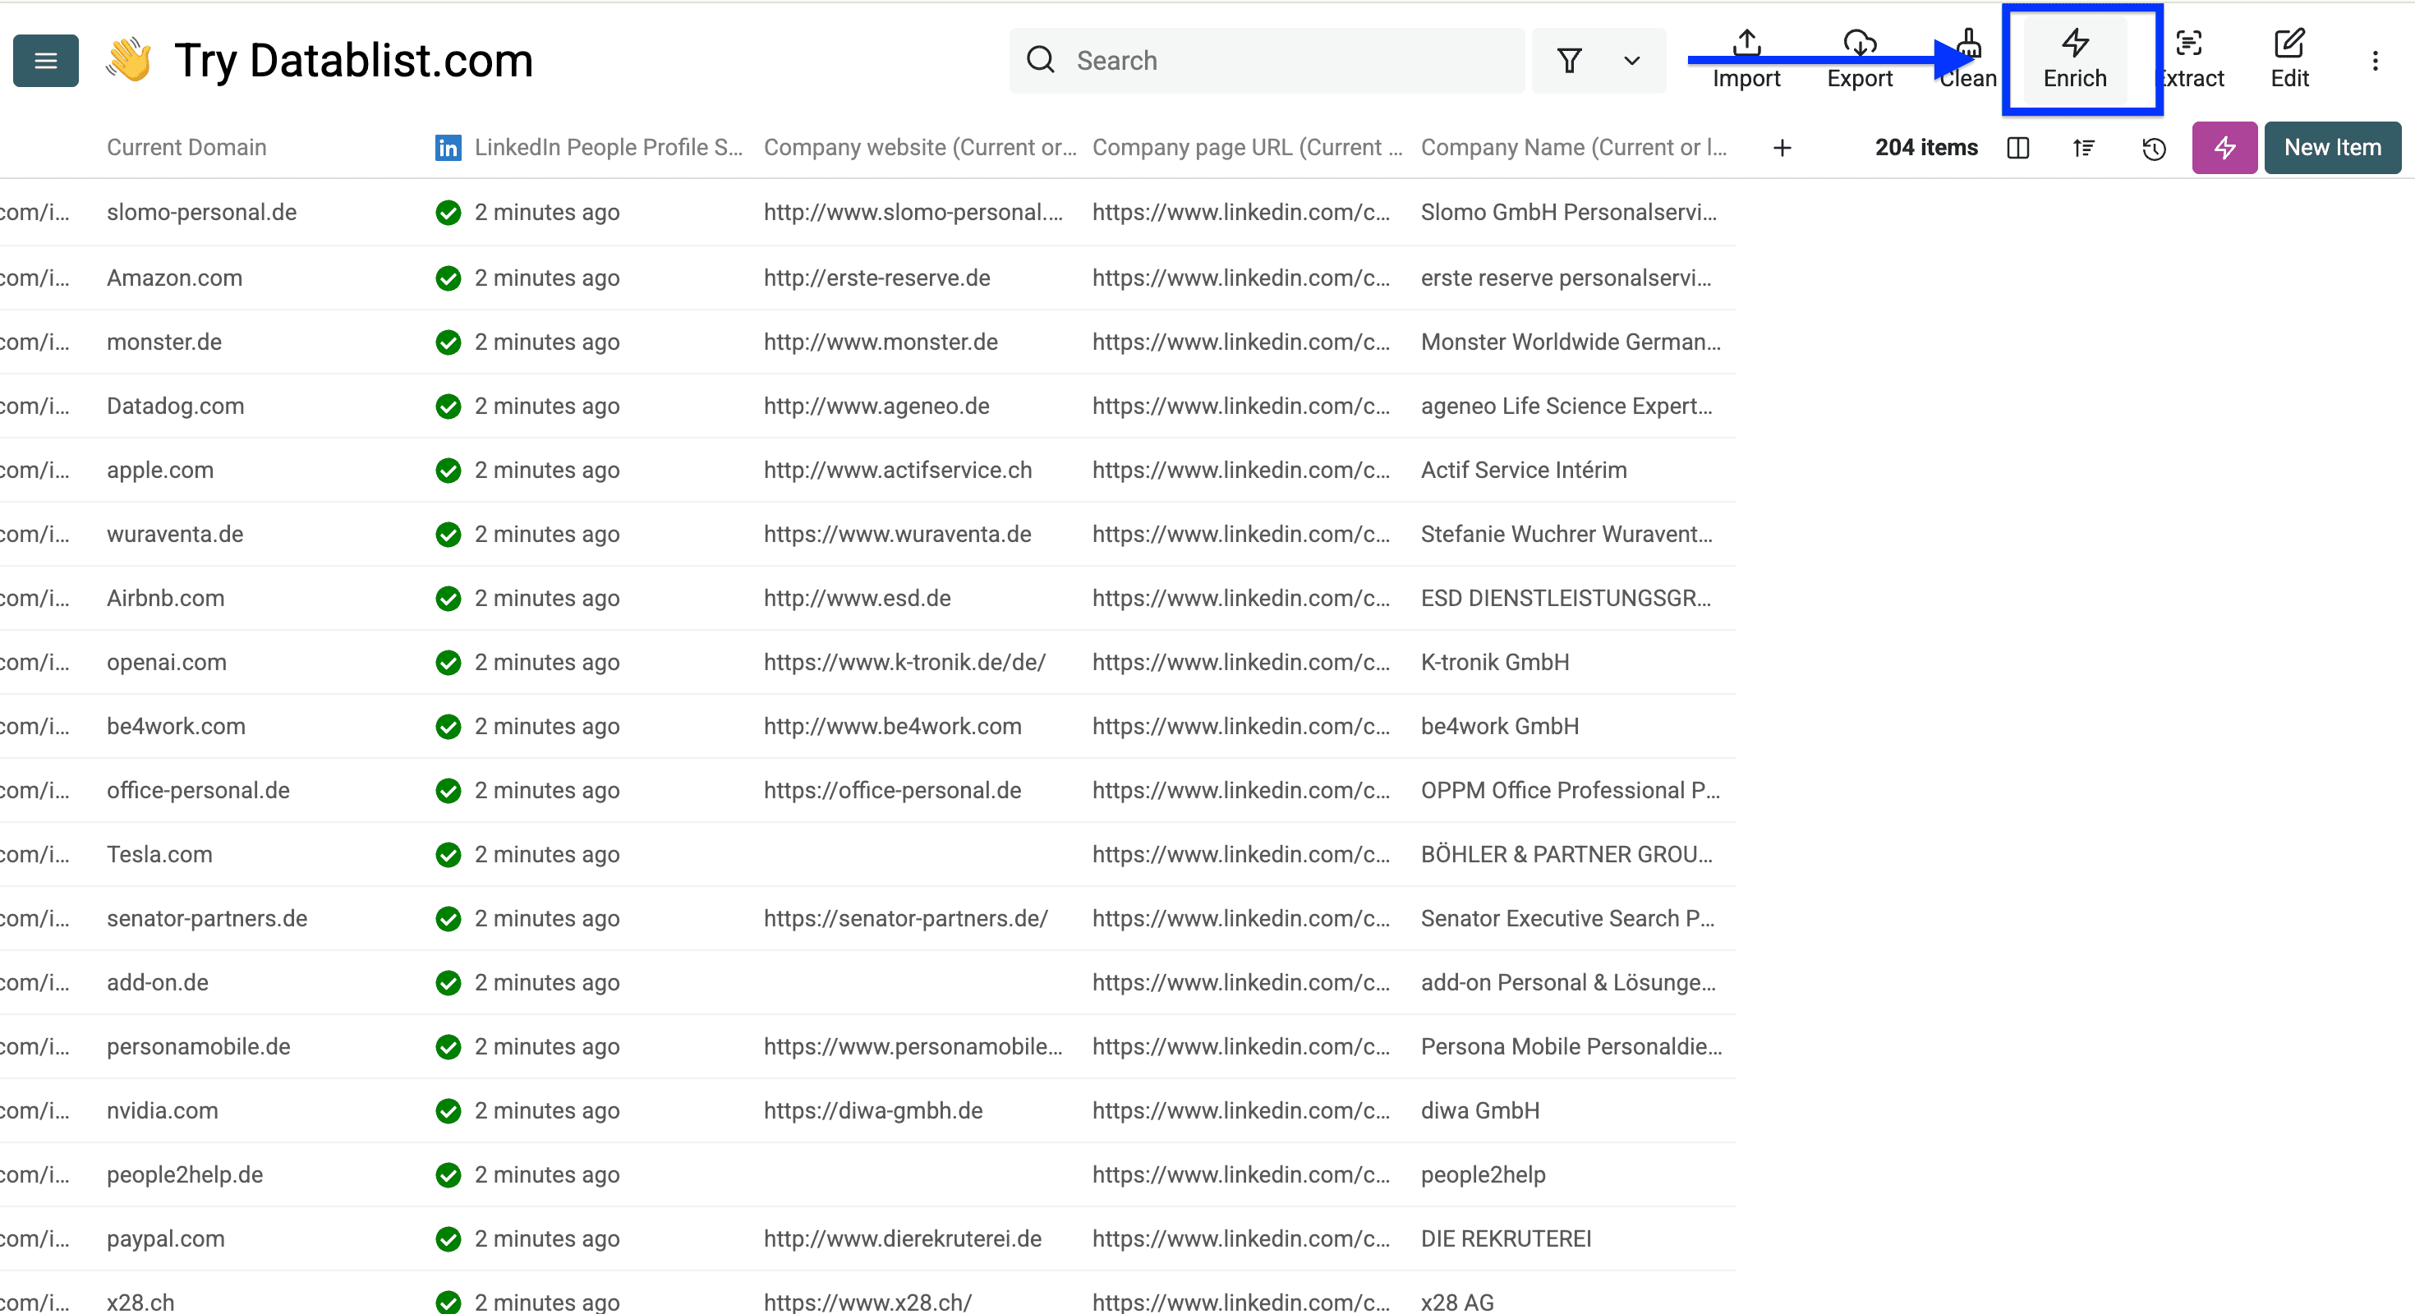Click the plus to add a new column
Viewport: 2415px width, 1314px height.
[1782, 147]
